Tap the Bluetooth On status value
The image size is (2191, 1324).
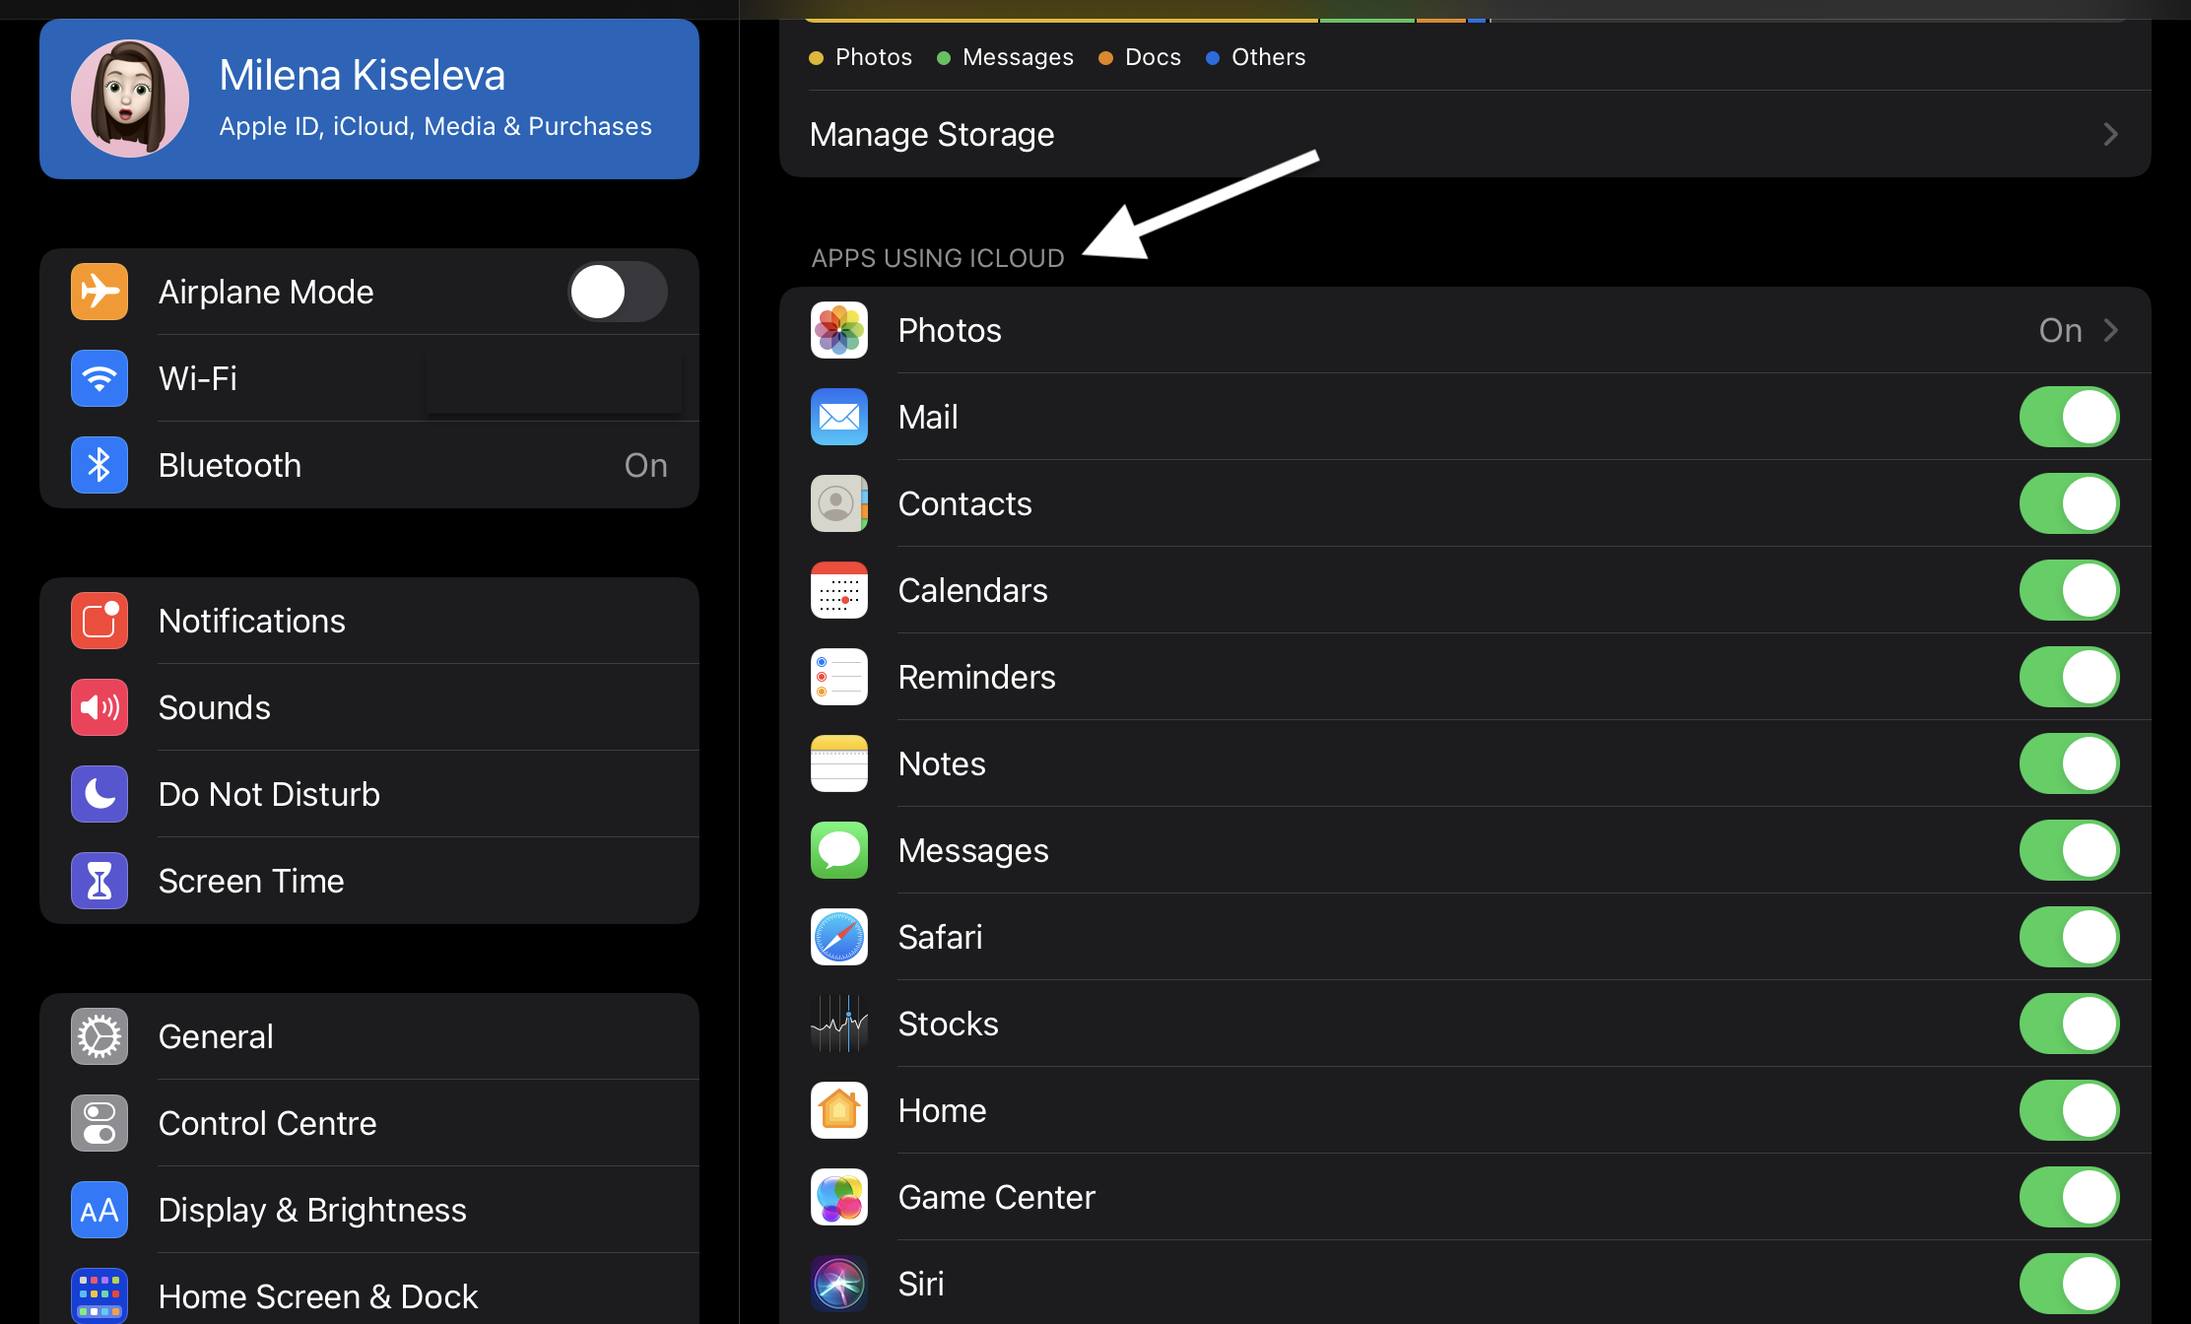click(646, 465)
